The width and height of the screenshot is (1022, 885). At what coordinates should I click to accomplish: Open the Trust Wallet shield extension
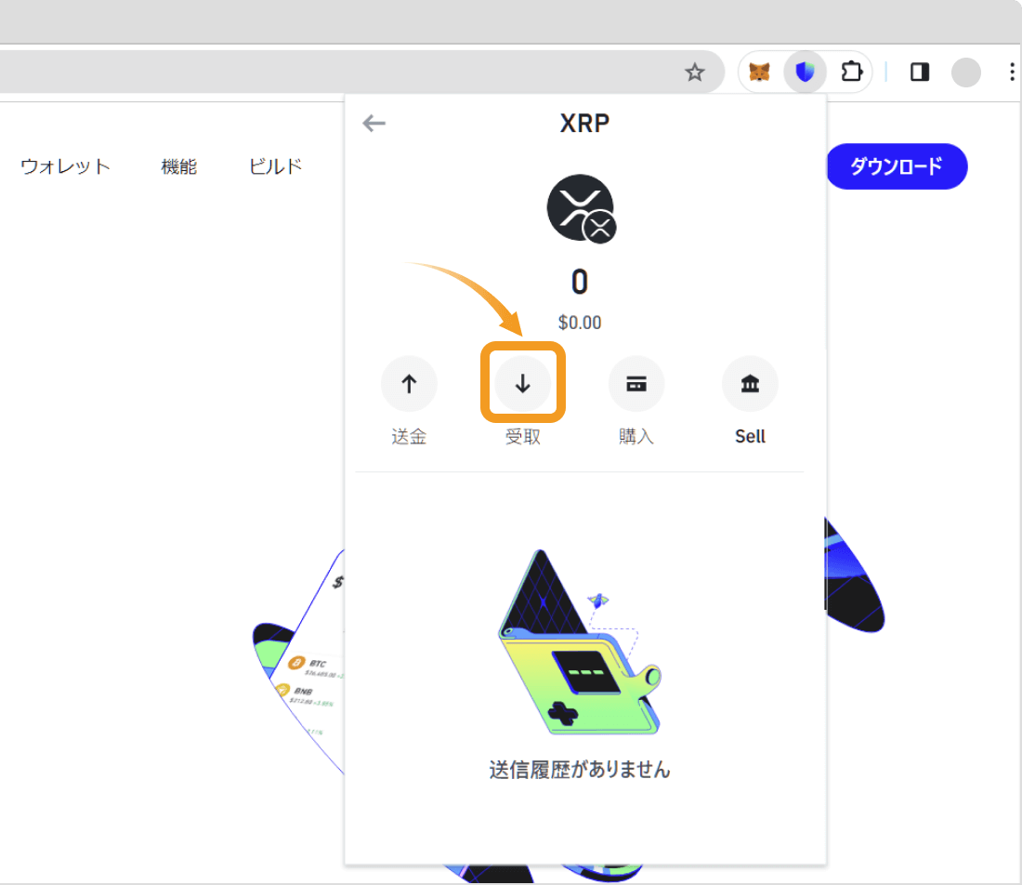point(806,72)
